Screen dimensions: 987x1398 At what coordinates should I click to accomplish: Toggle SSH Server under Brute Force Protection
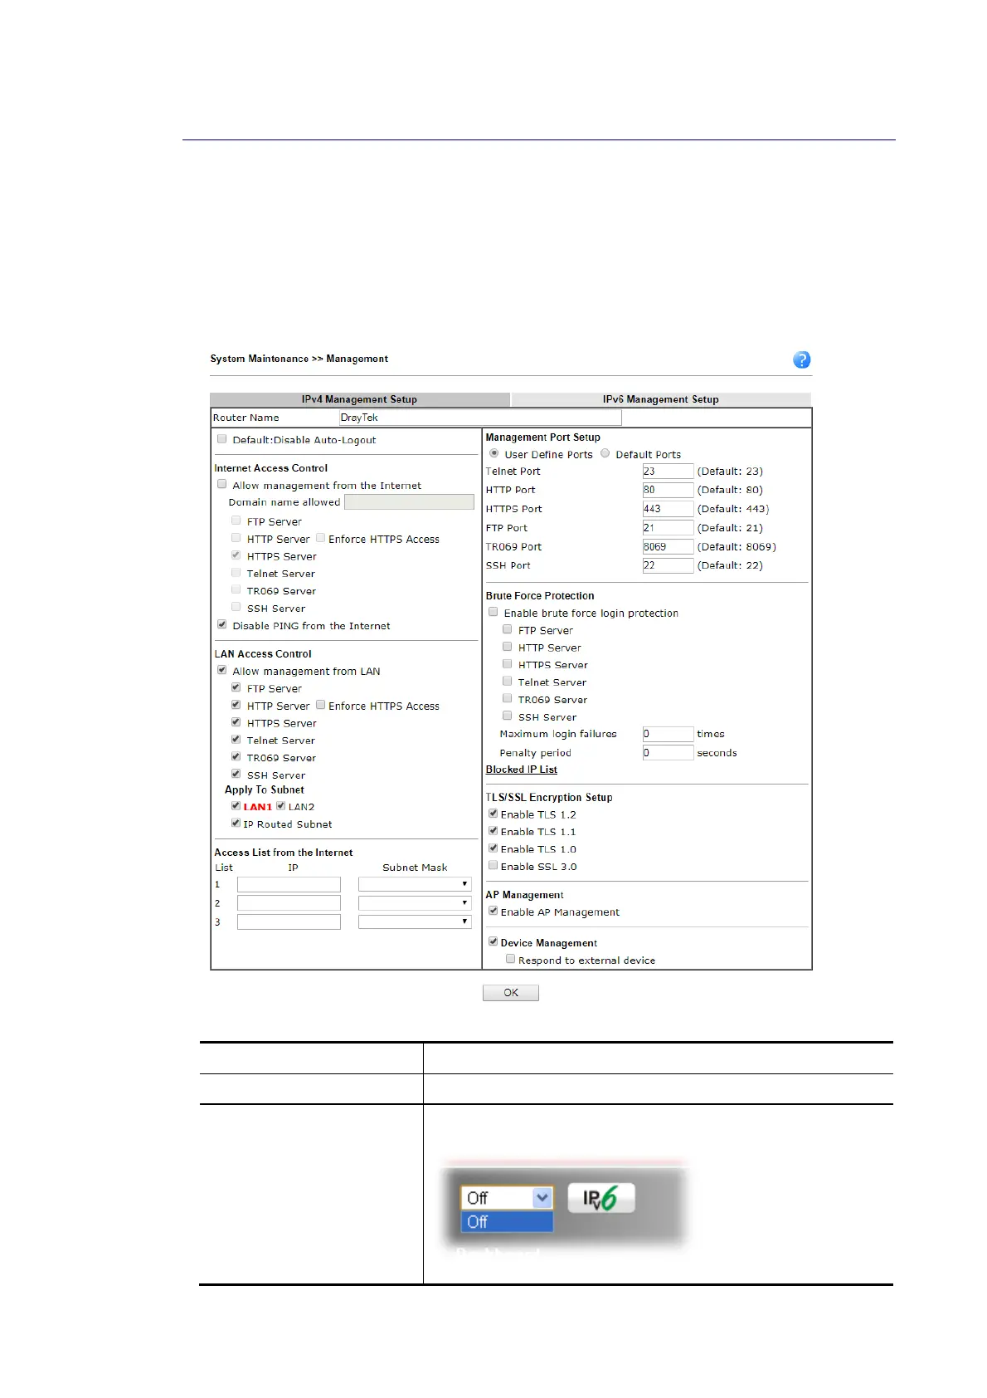pyautogui.click(x=507, y=716)
